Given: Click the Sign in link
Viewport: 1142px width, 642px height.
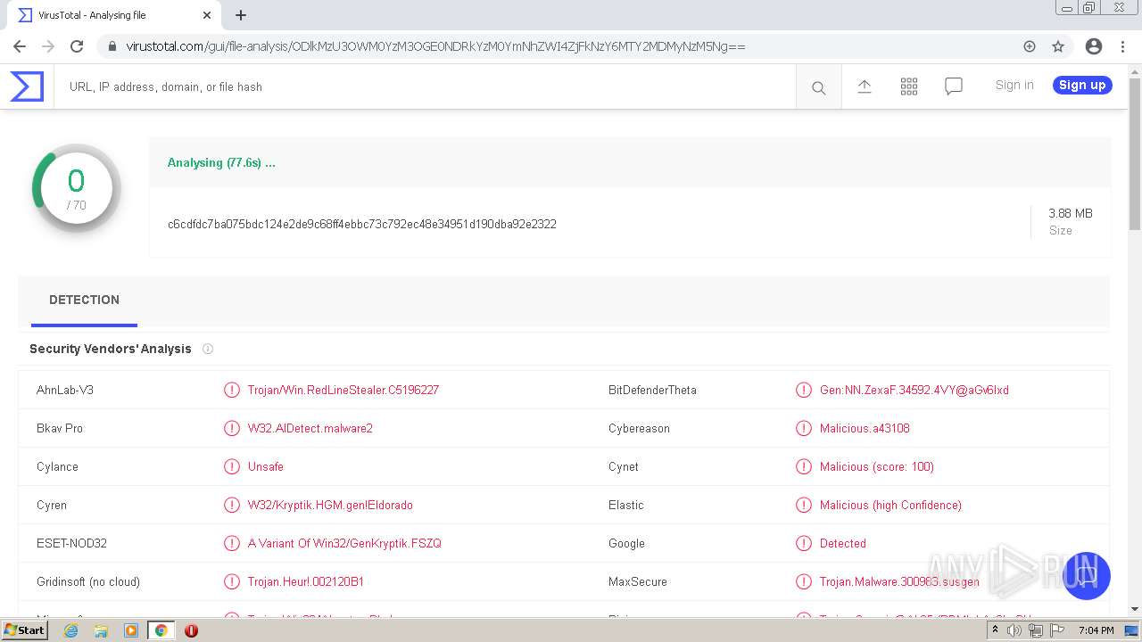Looking at the screenshot, I should [x=1014, y=85].
